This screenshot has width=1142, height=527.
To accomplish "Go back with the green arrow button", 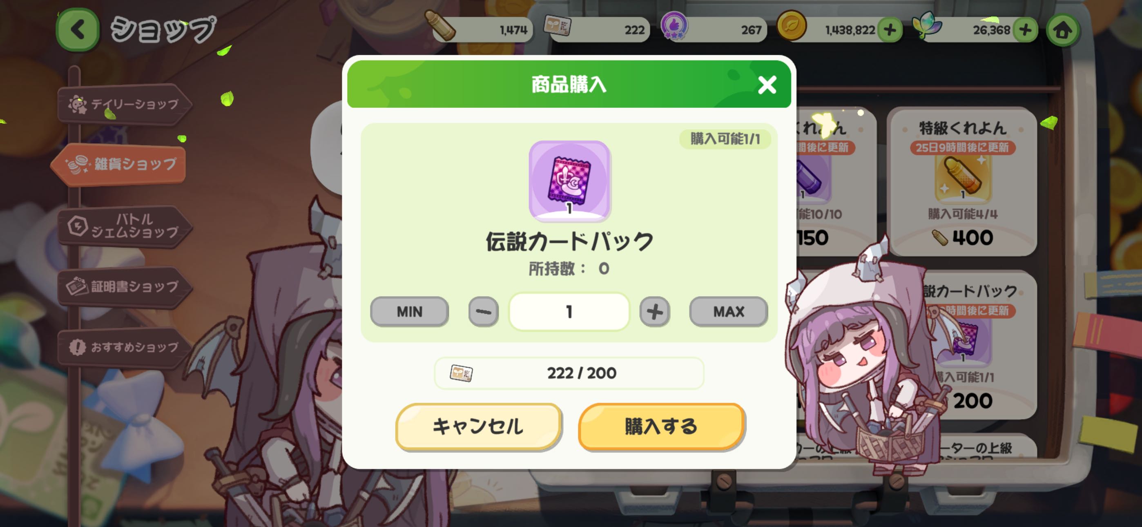I will click(78, 30).
